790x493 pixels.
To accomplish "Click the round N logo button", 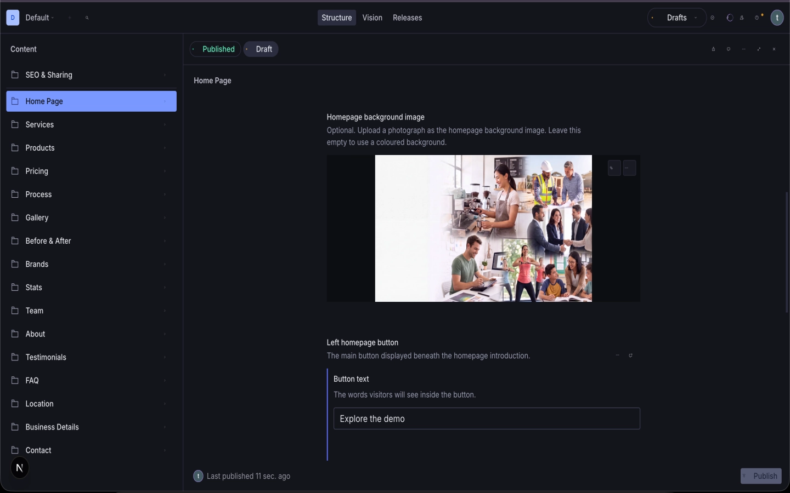I will coord(20,468).
